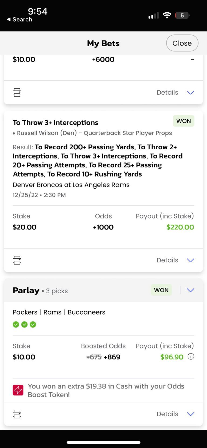This screenshot has width=207, height=448.
Task: Tap the WON badge on the interceptions bet
Action: (x=184, y=121)
